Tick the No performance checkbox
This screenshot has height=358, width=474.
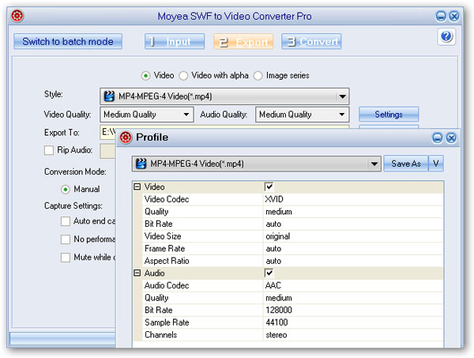(x=66, y=239)
